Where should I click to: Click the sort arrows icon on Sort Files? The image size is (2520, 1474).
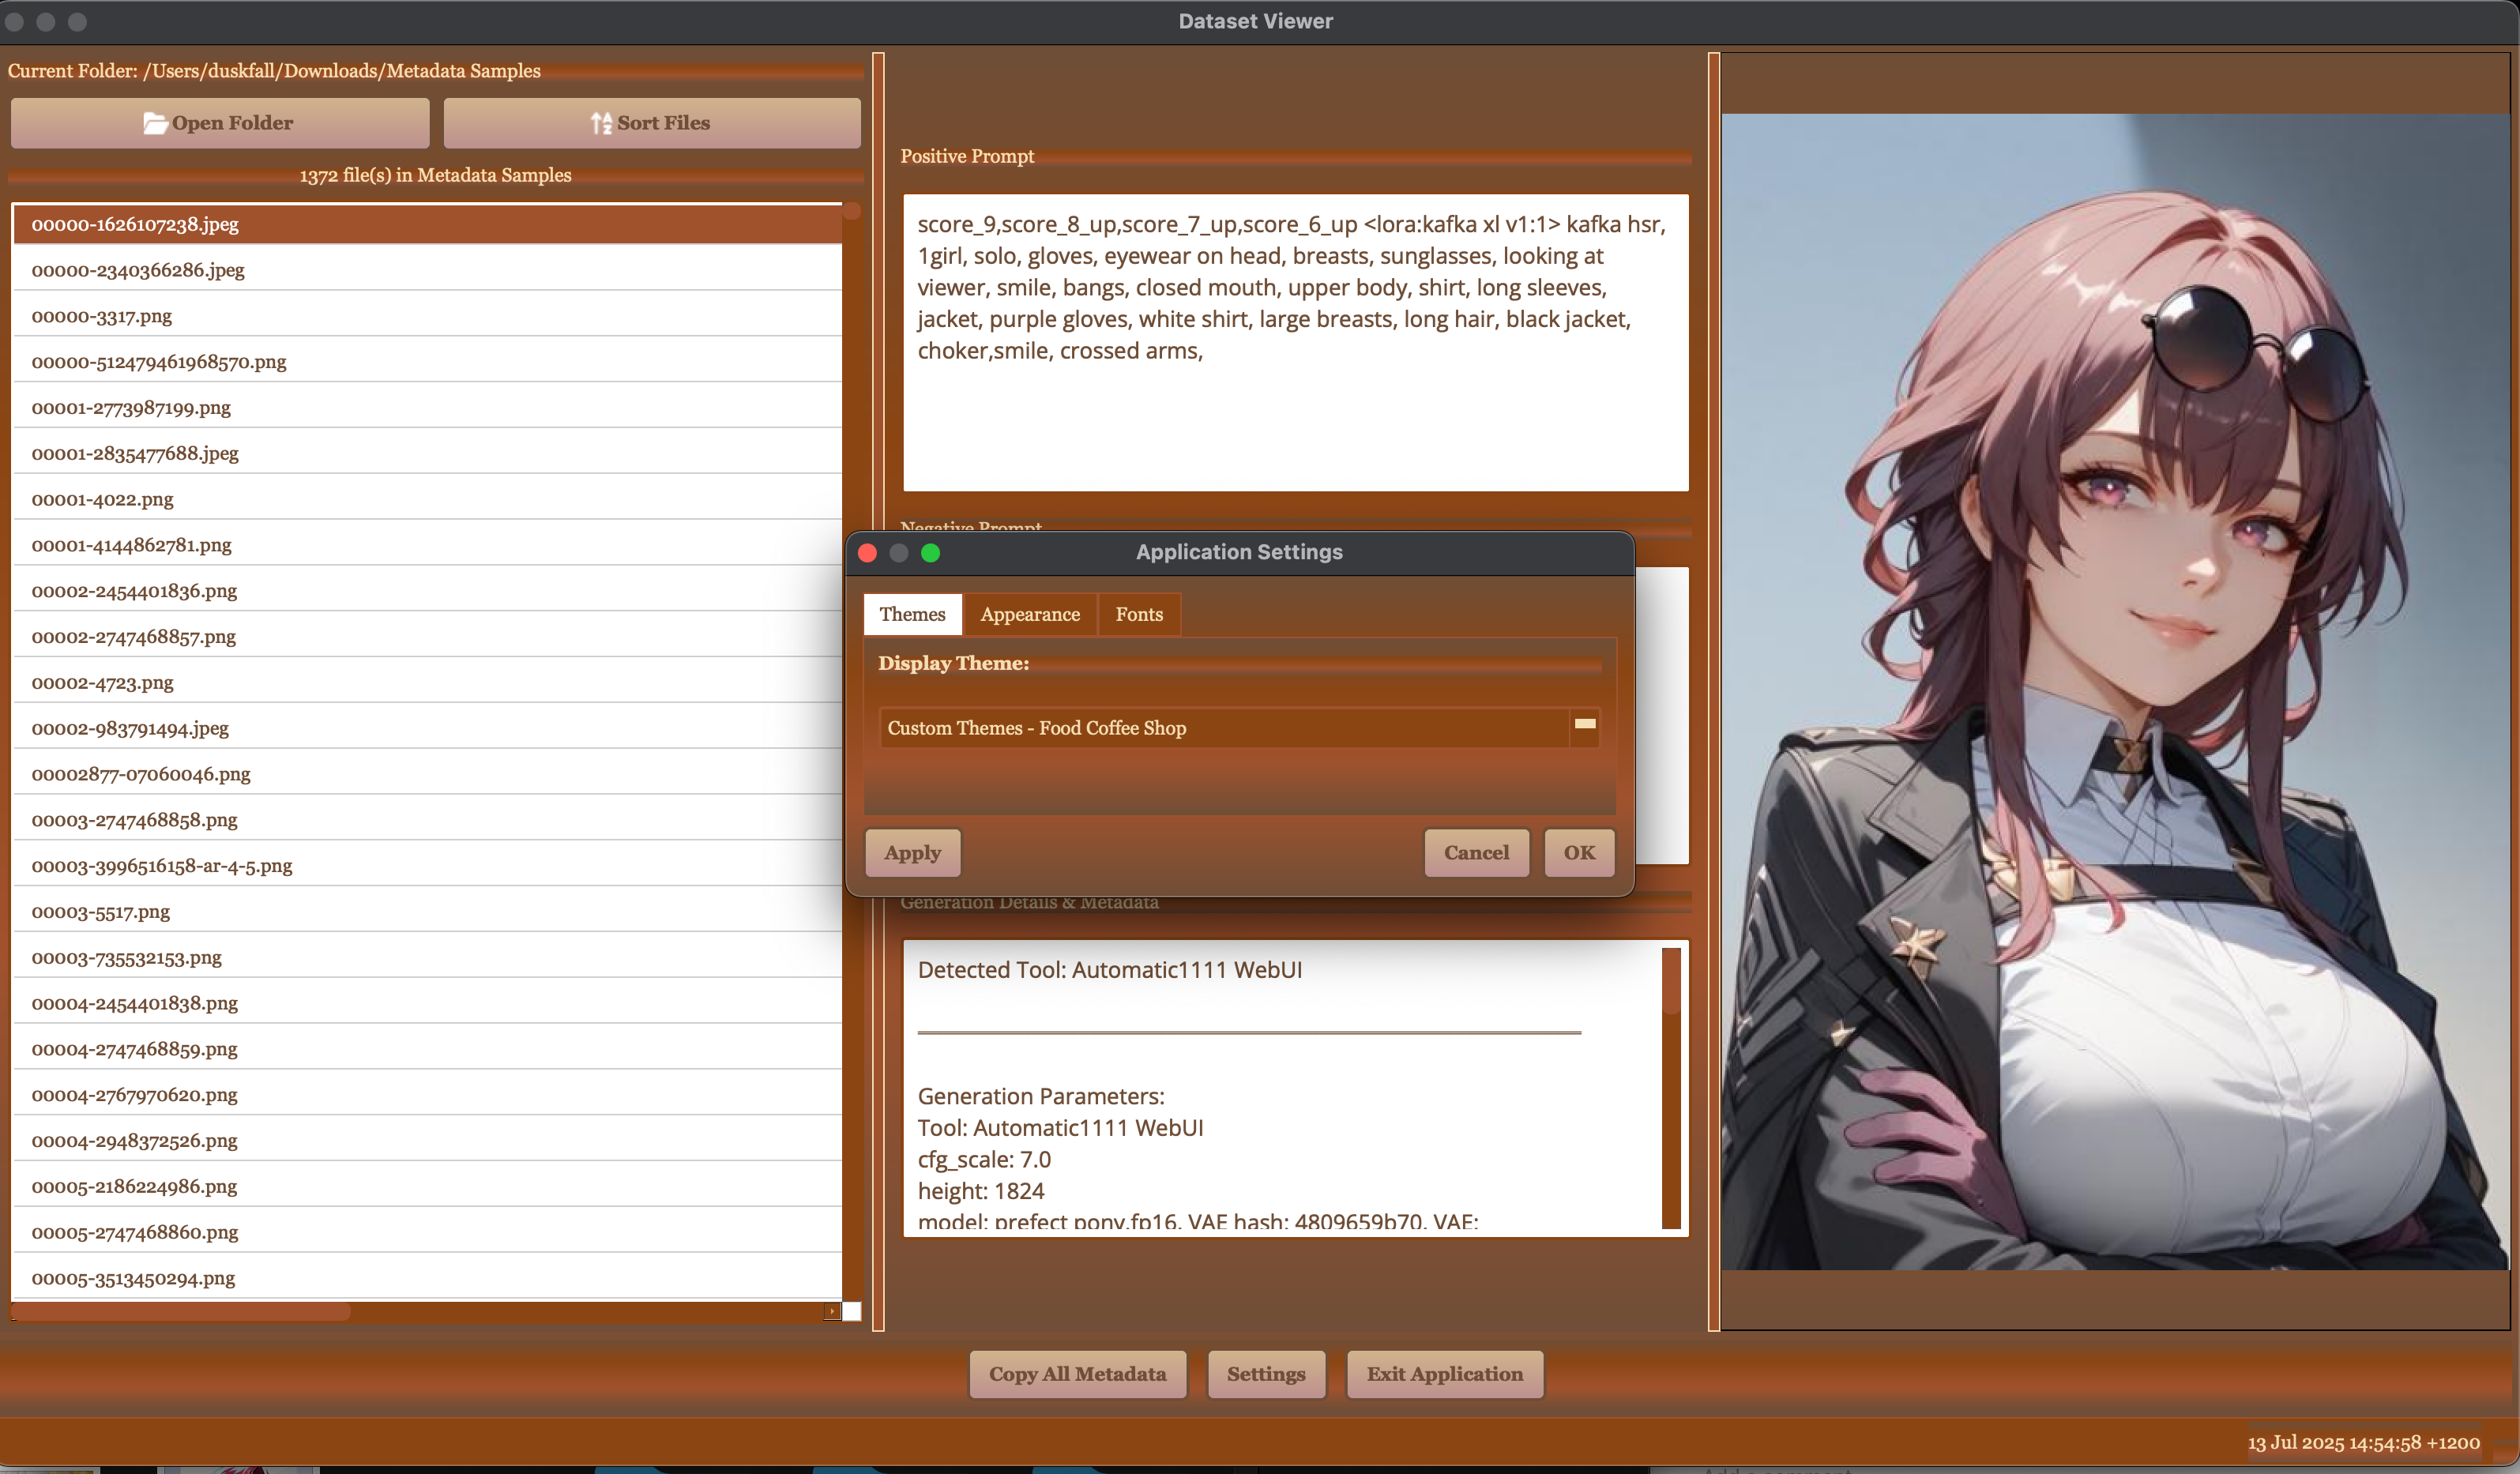pyautogui.click(x=600, y=123)
